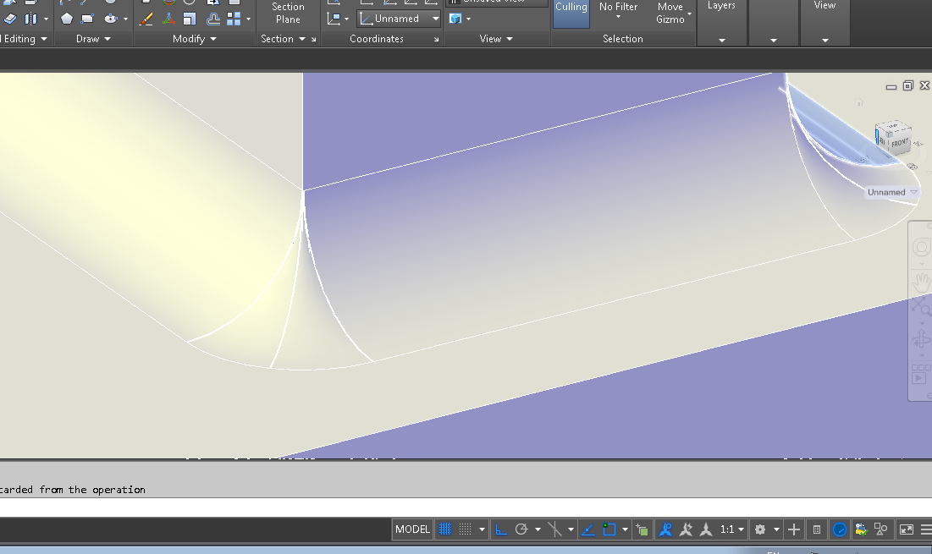Image resolution: width=932 pixels, height=554 pixels.
Task: Open the Section Plane tool
Action: coord(288,13)
